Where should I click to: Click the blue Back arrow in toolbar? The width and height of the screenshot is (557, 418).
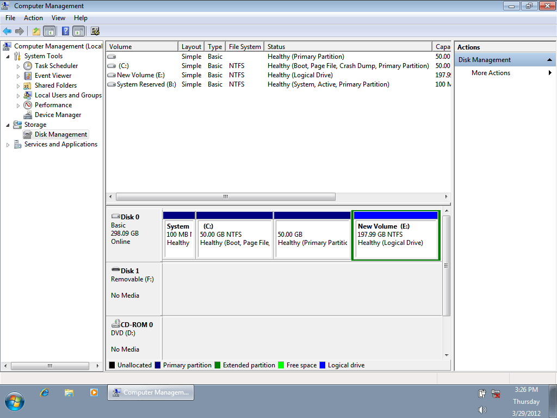pos(7,32)
